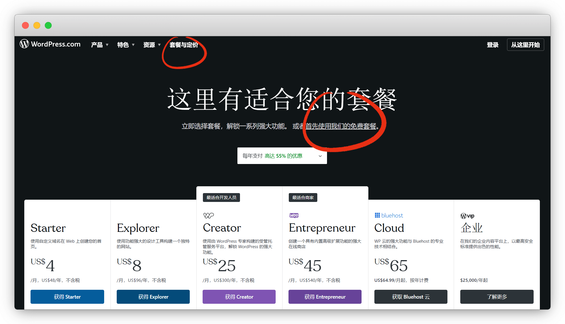This screenshot has height=324, width=565.
Task: Click the 获得 Starter button
Action: pyautogui.click(x=67, y=297)
